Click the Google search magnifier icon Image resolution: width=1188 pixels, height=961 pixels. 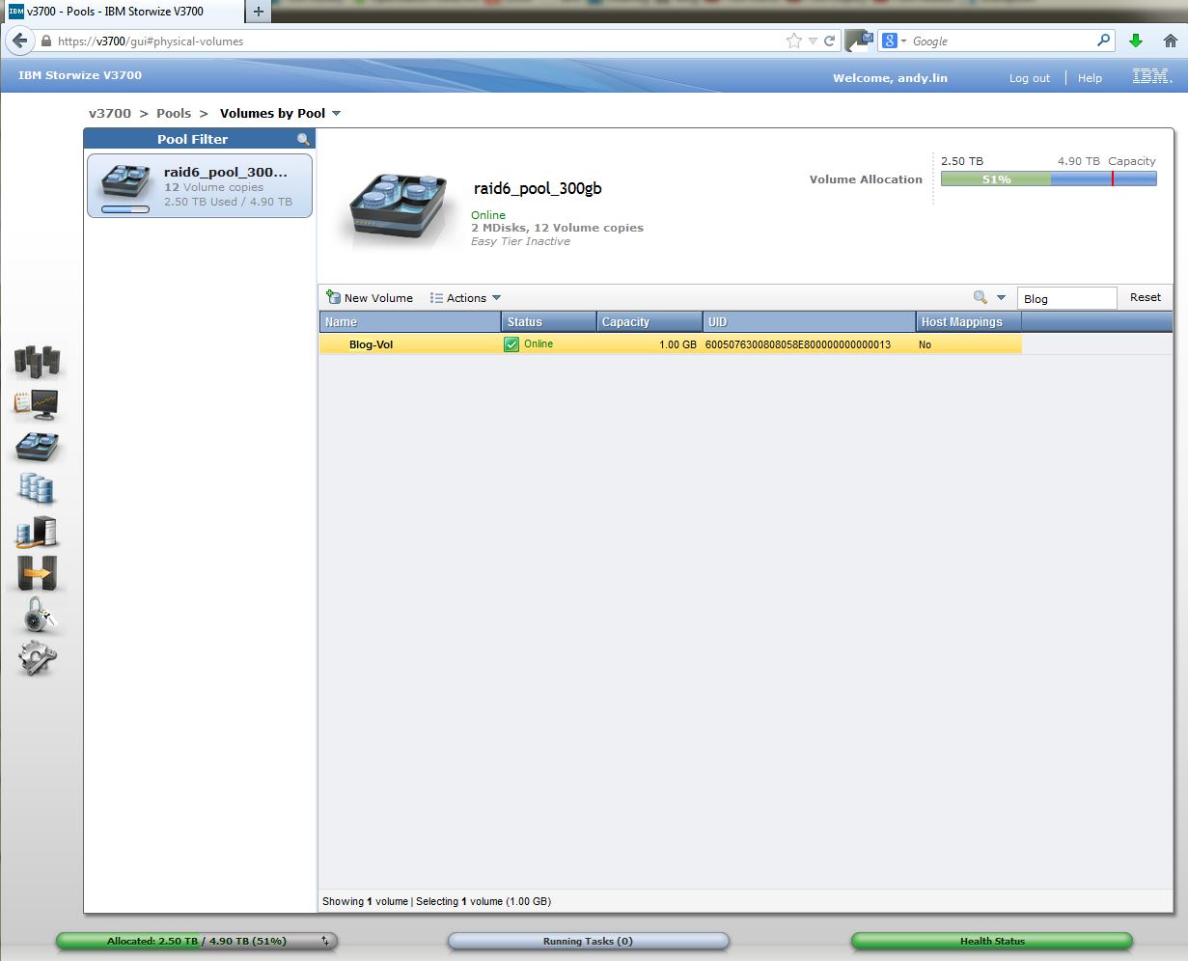click(x=1104, y=41)
